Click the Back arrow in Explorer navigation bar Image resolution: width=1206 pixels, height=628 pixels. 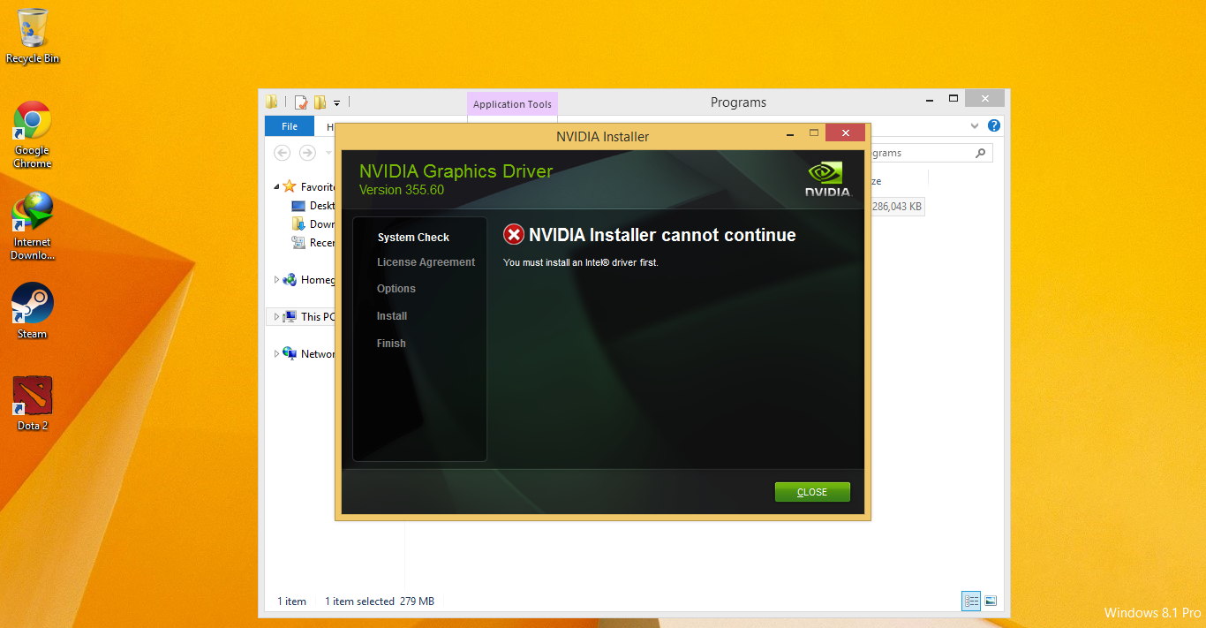point(283,153)
